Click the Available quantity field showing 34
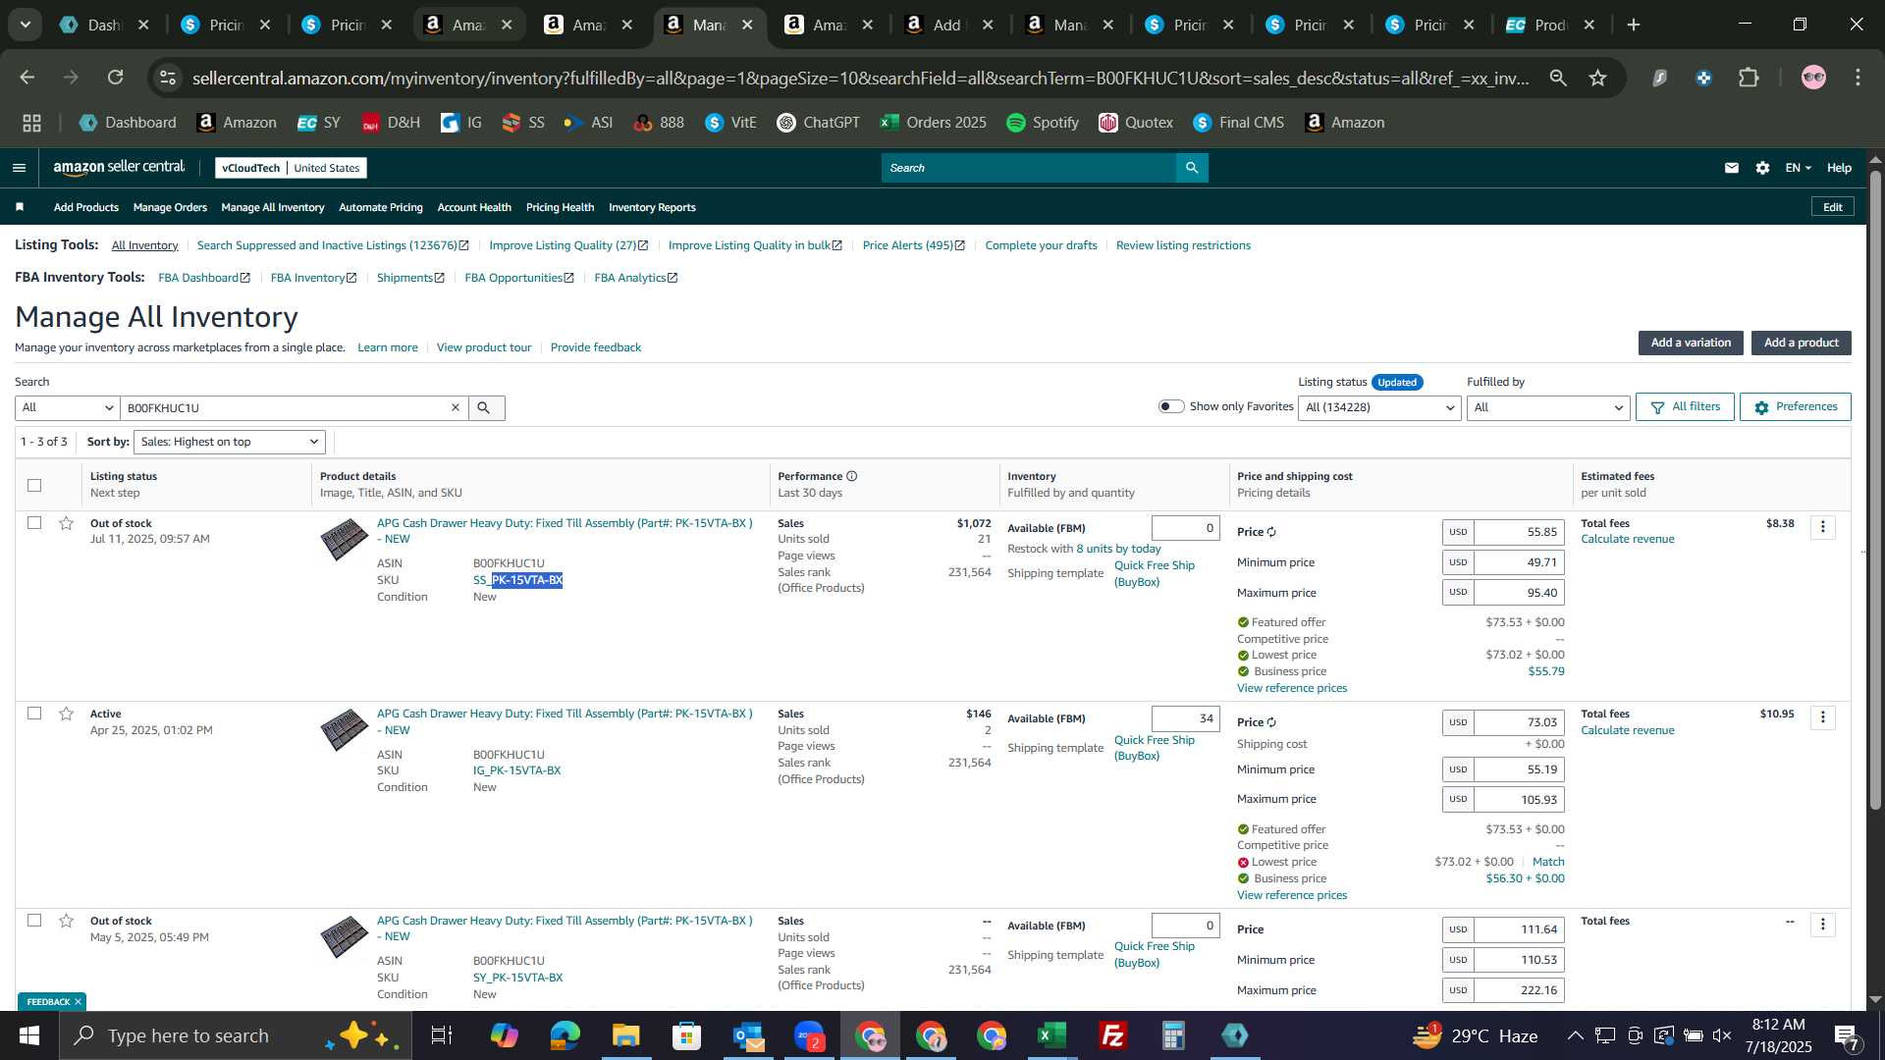This screenshot has width=1885, height=1060. click(x=1185, y=718)
